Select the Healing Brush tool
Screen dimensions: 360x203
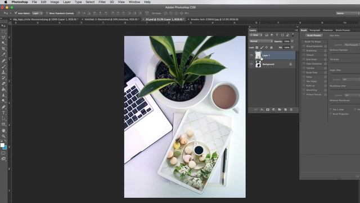click(3, 61)
